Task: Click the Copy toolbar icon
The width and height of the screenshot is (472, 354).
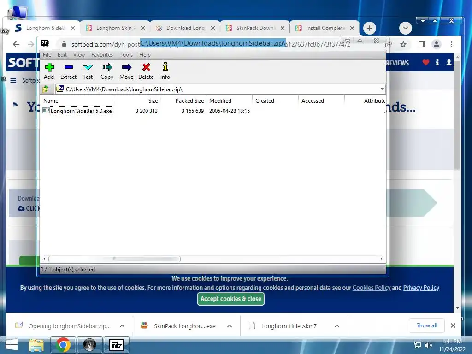Action: (107, 71)
